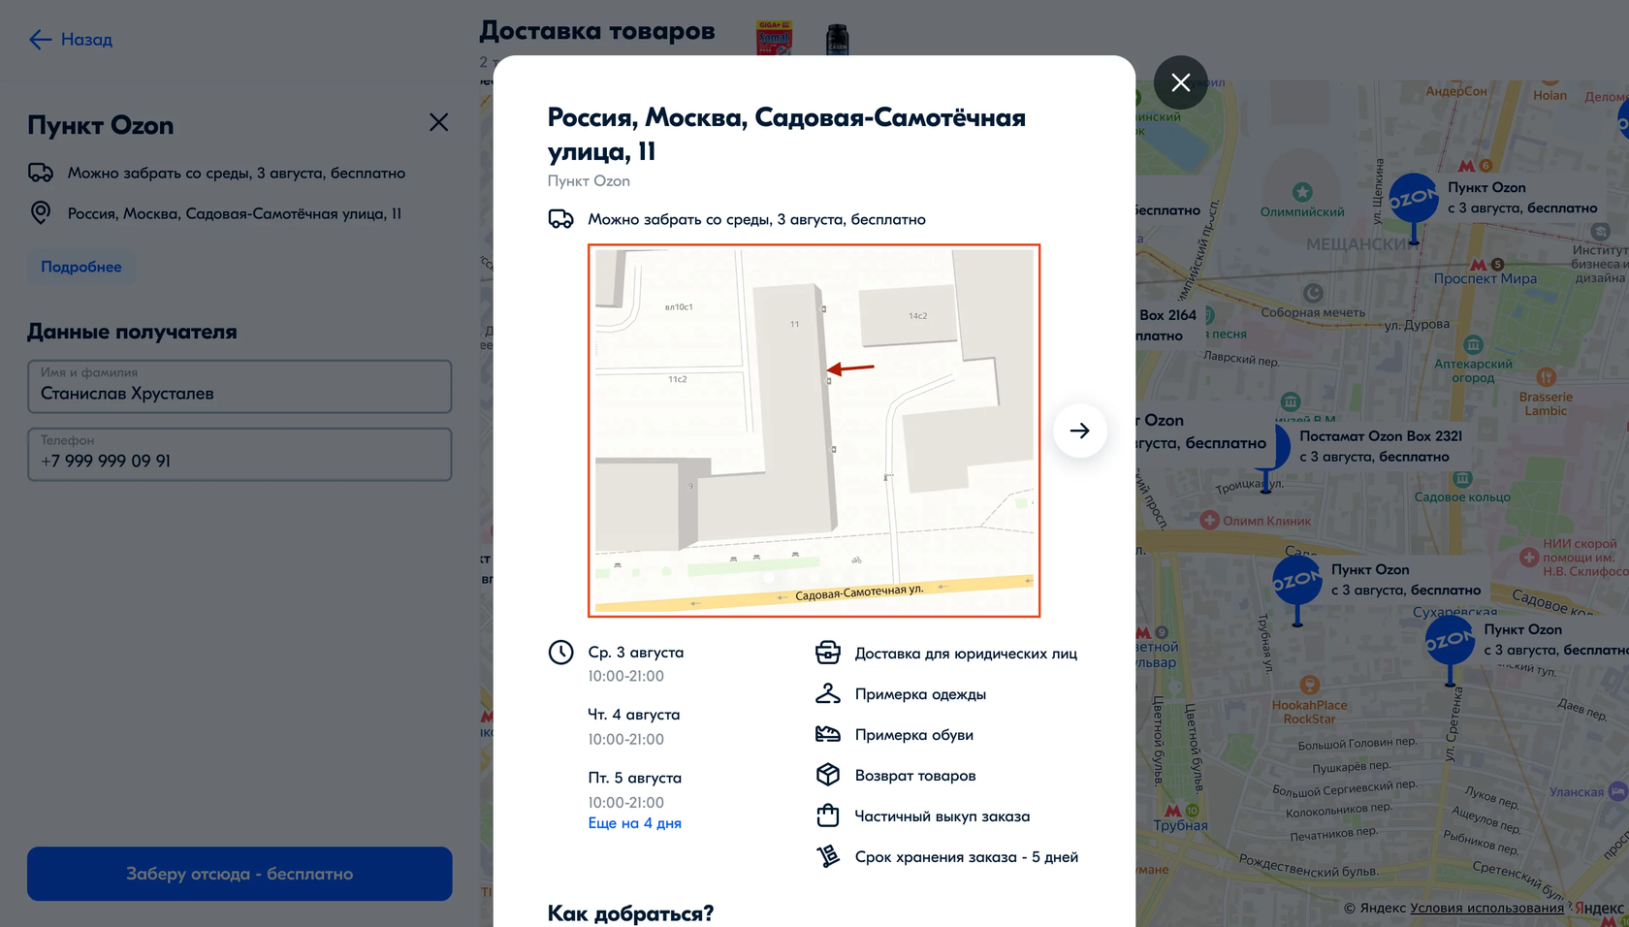Click the delivery truck icon in dialog
Screen dimensions: 1629x927
click(560, 219)
